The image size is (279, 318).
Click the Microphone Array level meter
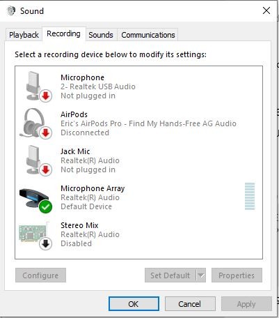250,197
